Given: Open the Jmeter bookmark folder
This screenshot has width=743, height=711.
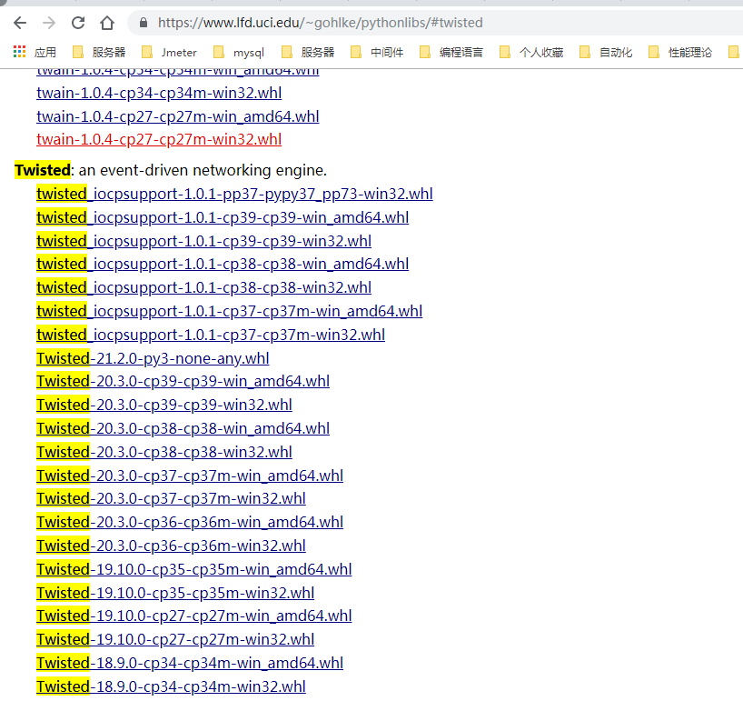Looking at the screenshot, I should click(x=169, y=52).
